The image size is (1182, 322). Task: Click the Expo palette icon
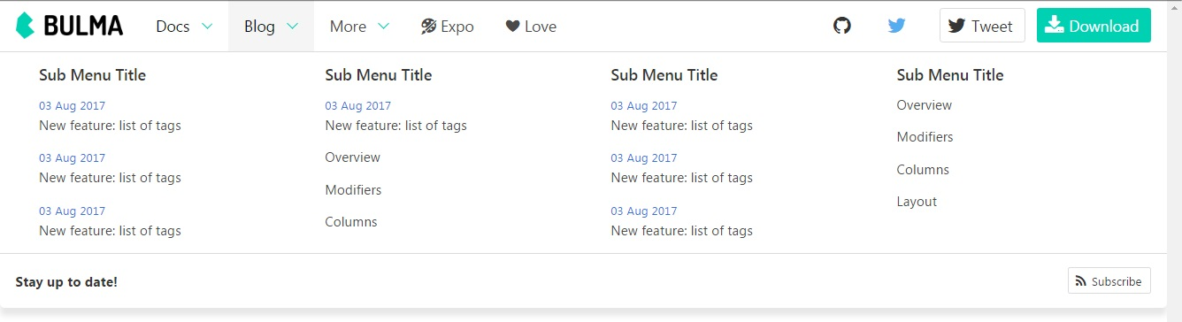tap(429, 27)
